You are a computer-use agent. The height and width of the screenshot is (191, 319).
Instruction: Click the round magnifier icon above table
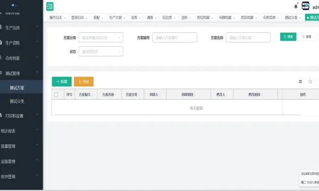point(310,82)
